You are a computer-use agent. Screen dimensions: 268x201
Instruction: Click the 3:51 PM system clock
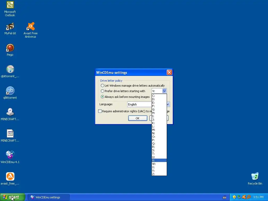[258, 197]
